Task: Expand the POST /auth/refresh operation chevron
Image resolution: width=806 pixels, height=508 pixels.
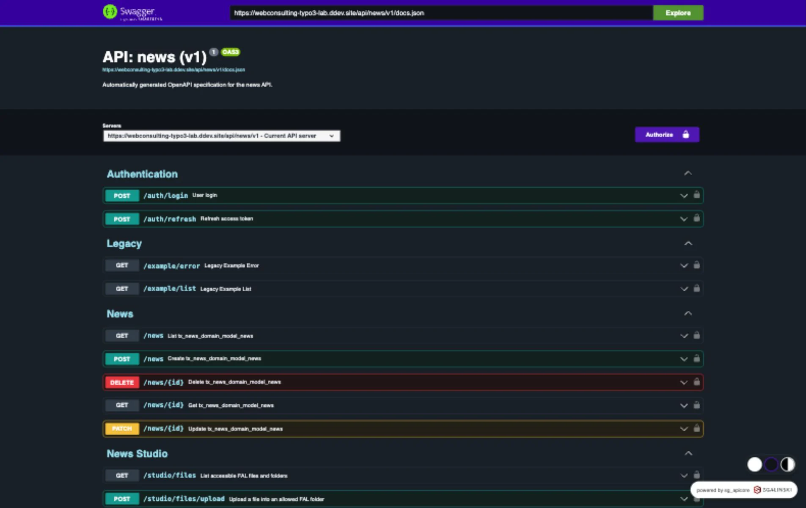Action: coord(684,219)
